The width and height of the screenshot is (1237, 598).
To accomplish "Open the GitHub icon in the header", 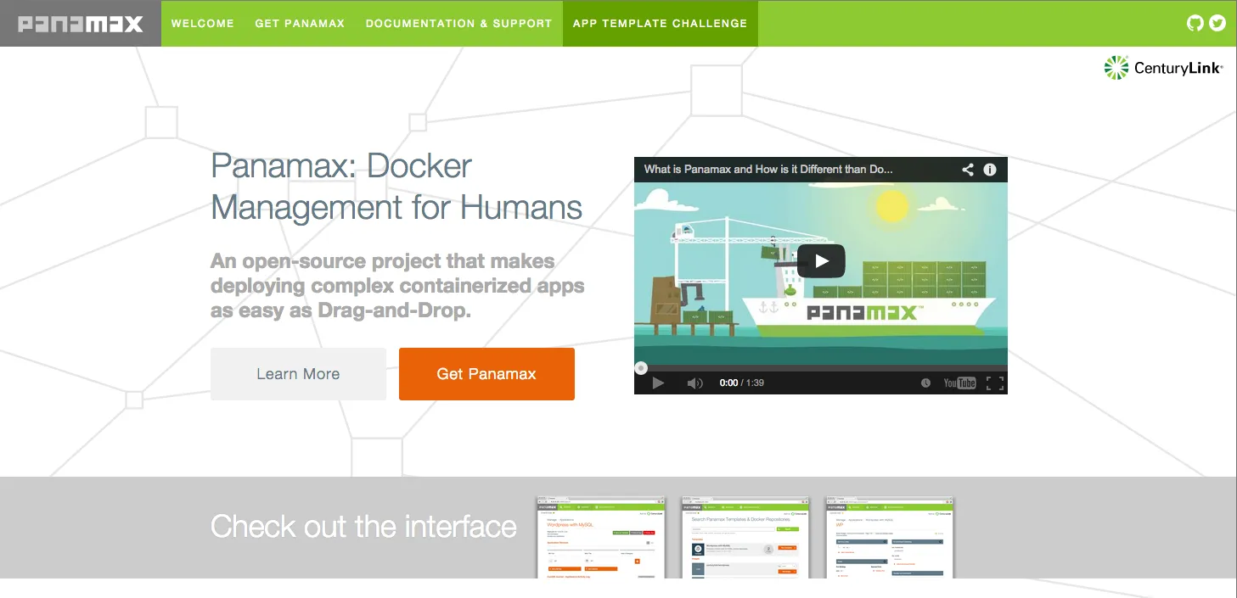I will pos(1195,23).
